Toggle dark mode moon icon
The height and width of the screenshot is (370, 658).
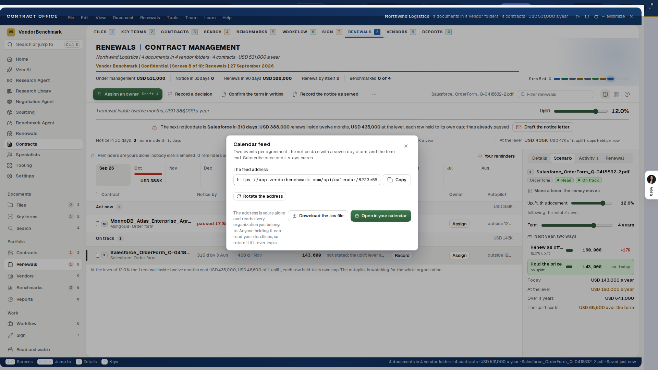[578, 16]
